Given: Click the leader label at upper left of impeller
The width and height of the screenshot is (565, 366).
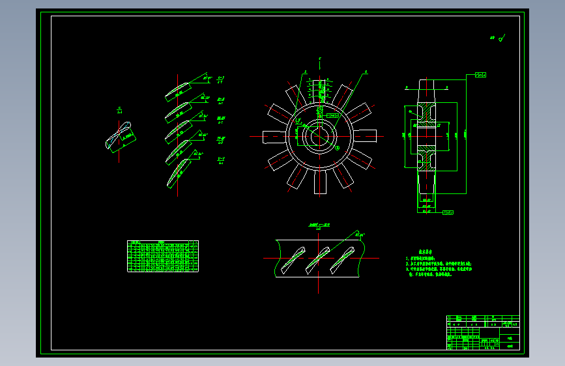Looking at the screenshot, I should (x=305, y=72).
